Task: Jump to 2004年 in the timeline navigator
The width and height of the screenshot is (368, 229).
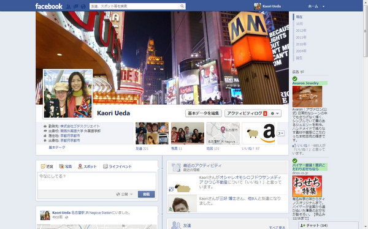Action: 301,51
